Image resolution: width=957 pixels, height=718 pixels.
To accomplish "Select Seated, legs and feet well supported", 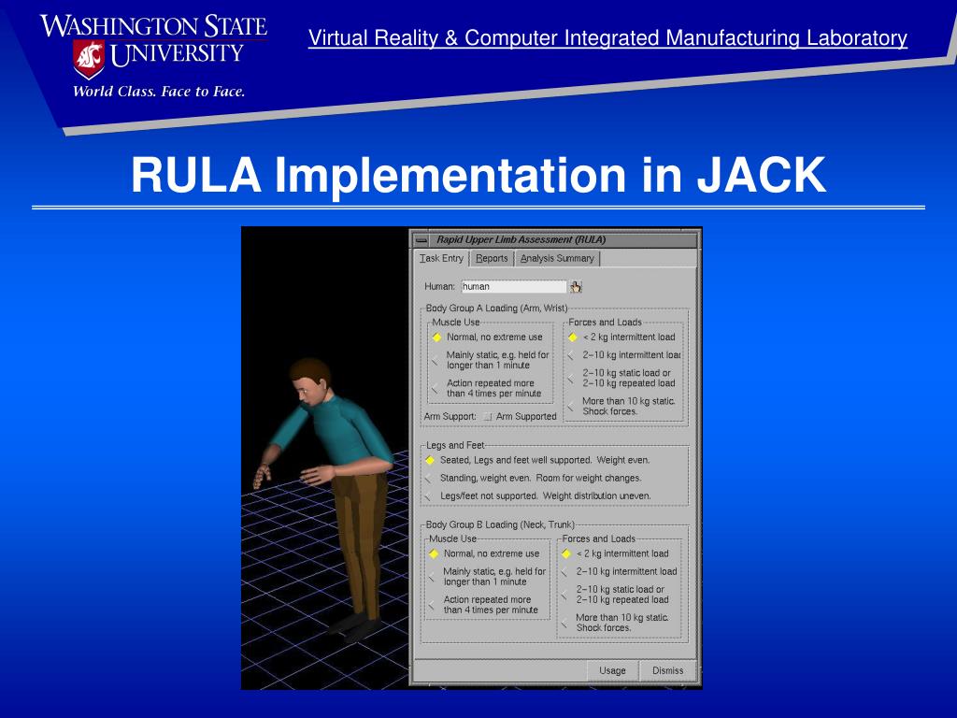I will [537, 460].
